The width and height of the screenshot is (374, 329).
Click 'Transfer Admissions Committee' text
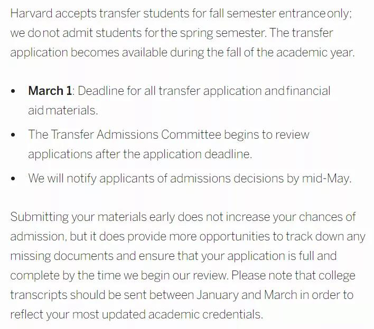(x=136, y=134)
